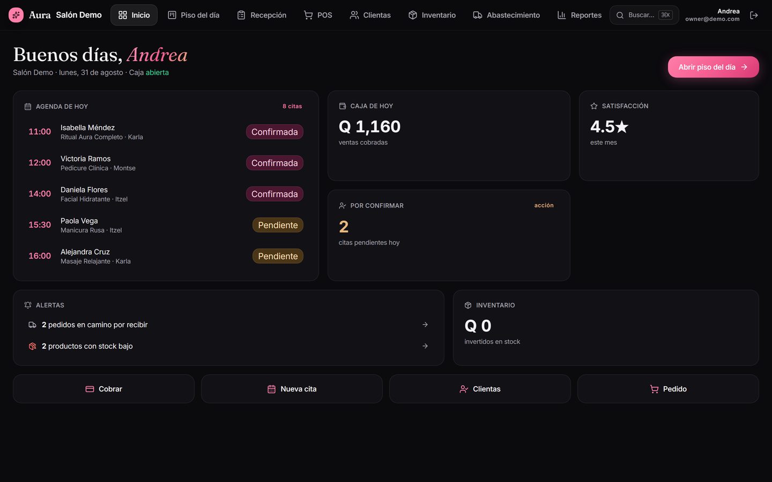This screenshot has height=482, width=772.
Task: Click the logout icon next to Andrea
Action: coord(754,15)
